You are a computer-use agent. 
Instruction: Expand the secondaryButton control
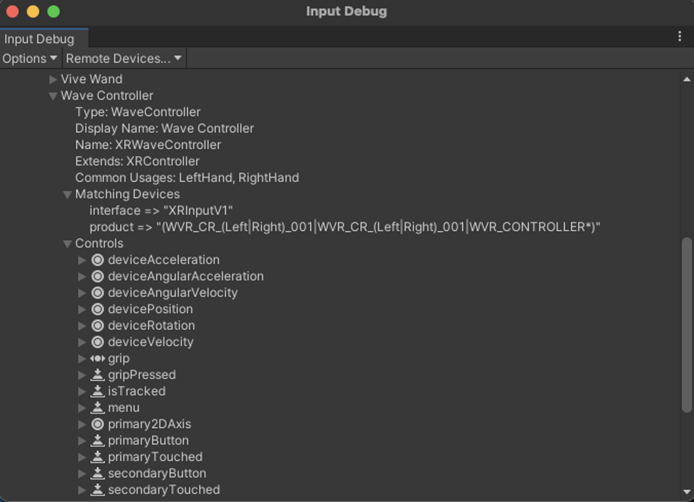click(82, 473)
